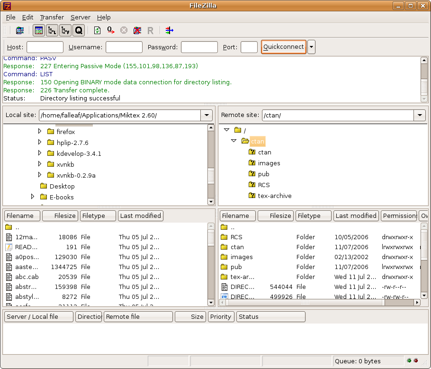The height and width of the screenshot is (369, 431).
Task: Click the reconnect R icon
Action: tap(151, 30)
